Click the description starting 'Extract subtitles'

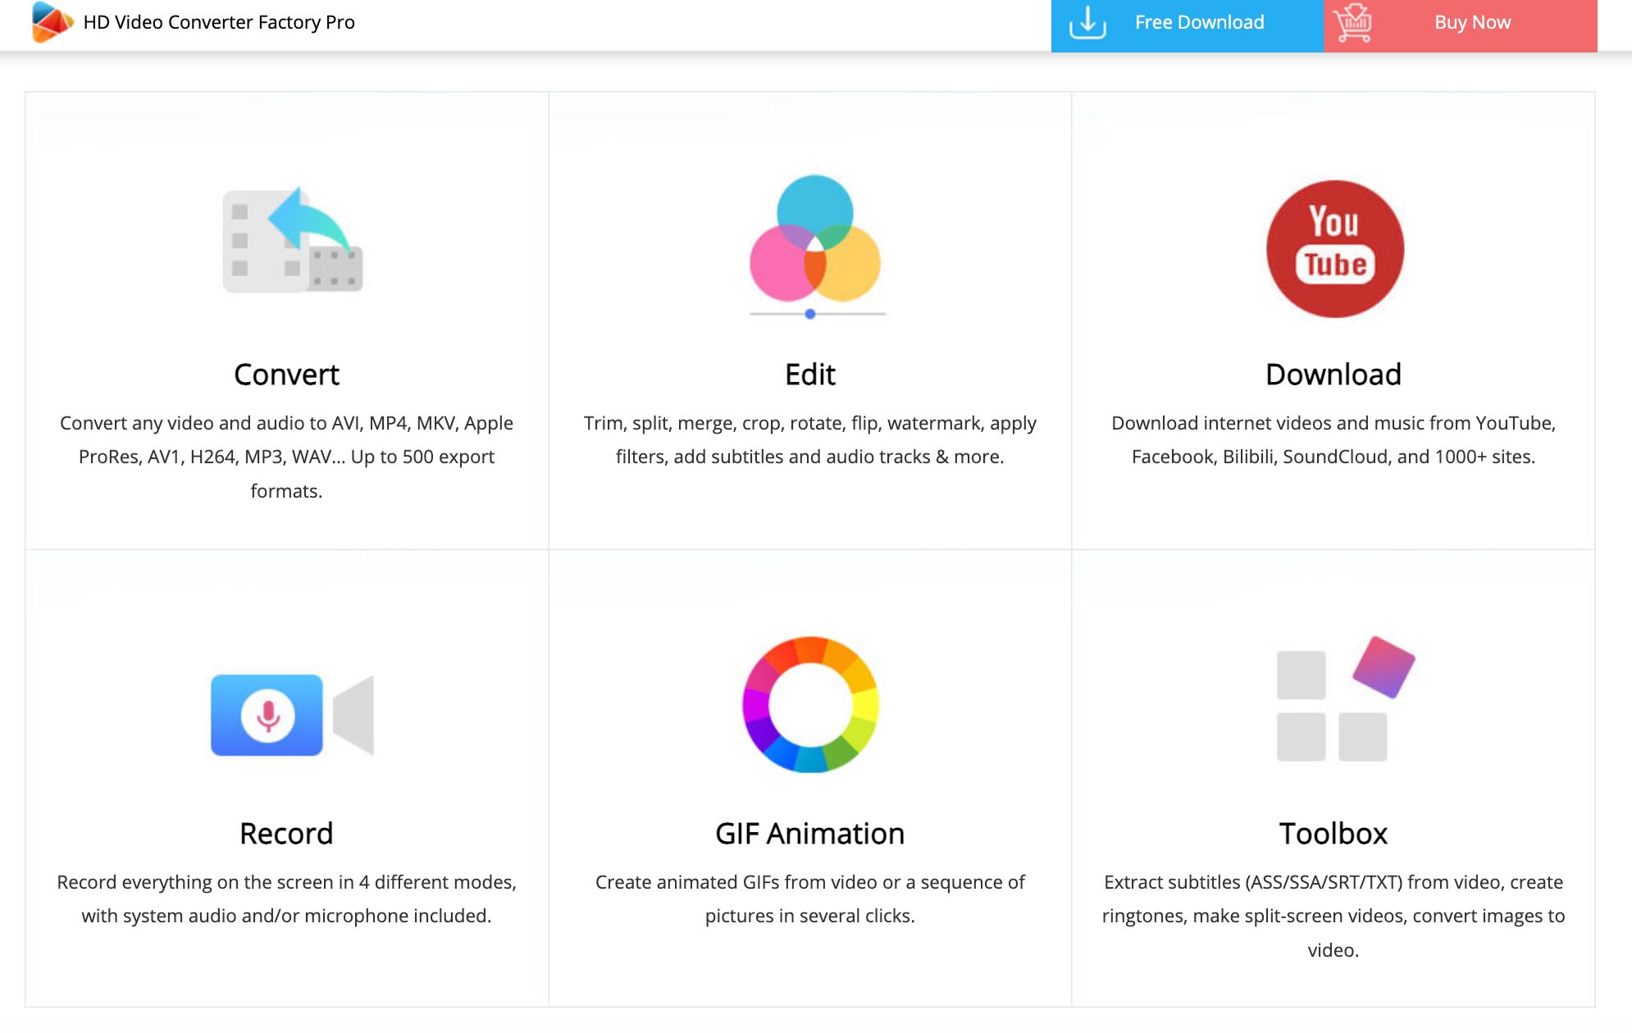pyautogui.click(x=1333, y=916)
